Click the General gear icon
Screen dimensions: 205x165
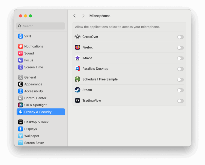coord(20,77)
